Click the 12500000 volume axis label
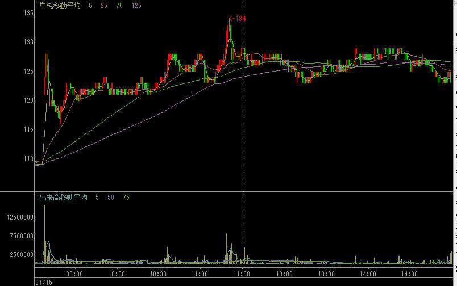Screen dimensions: 457x286 tap(20, 217)
